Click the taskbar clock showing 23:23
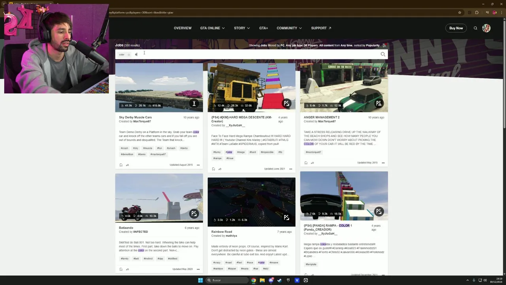 [x=496, y=280]
